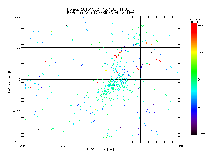The width and height of the screenshot is (212, 159).
Task: Select the colorbar scale label 0
Action: (199, 79)
